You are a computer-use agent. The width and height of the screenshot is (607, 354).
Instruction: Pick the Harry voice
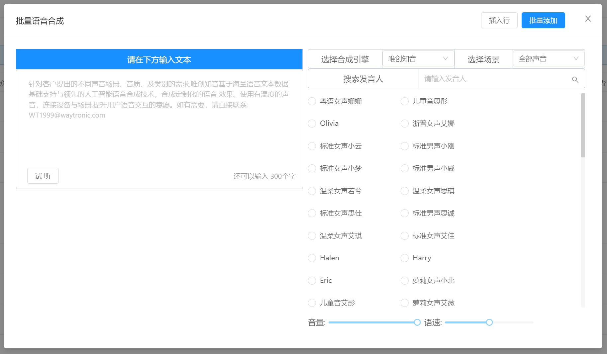404,258
